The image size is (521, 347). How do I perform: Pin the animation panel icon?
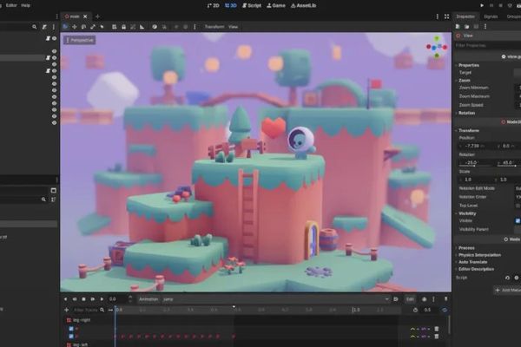click(x=446, y=299)
